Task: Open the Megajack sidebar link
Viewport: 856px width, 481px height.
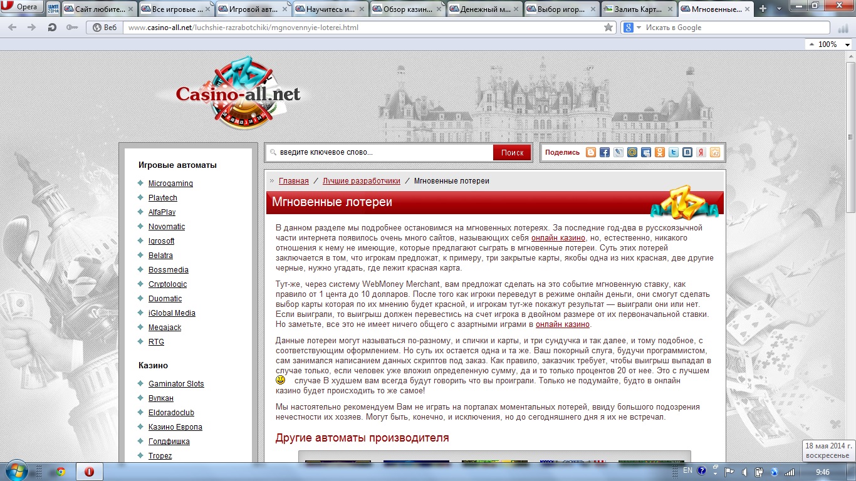Action: click(165, 328)
